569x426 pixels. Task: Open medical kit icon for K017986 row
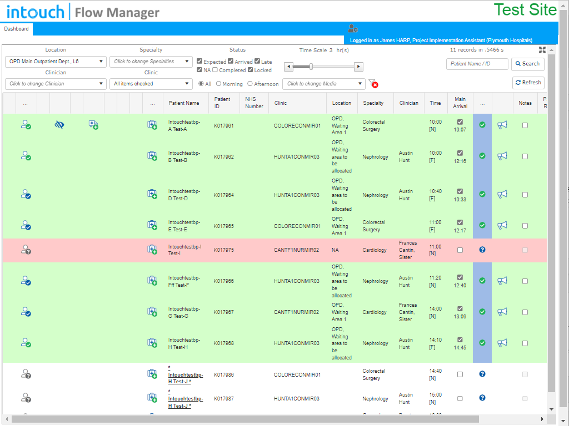coord(152,374)
